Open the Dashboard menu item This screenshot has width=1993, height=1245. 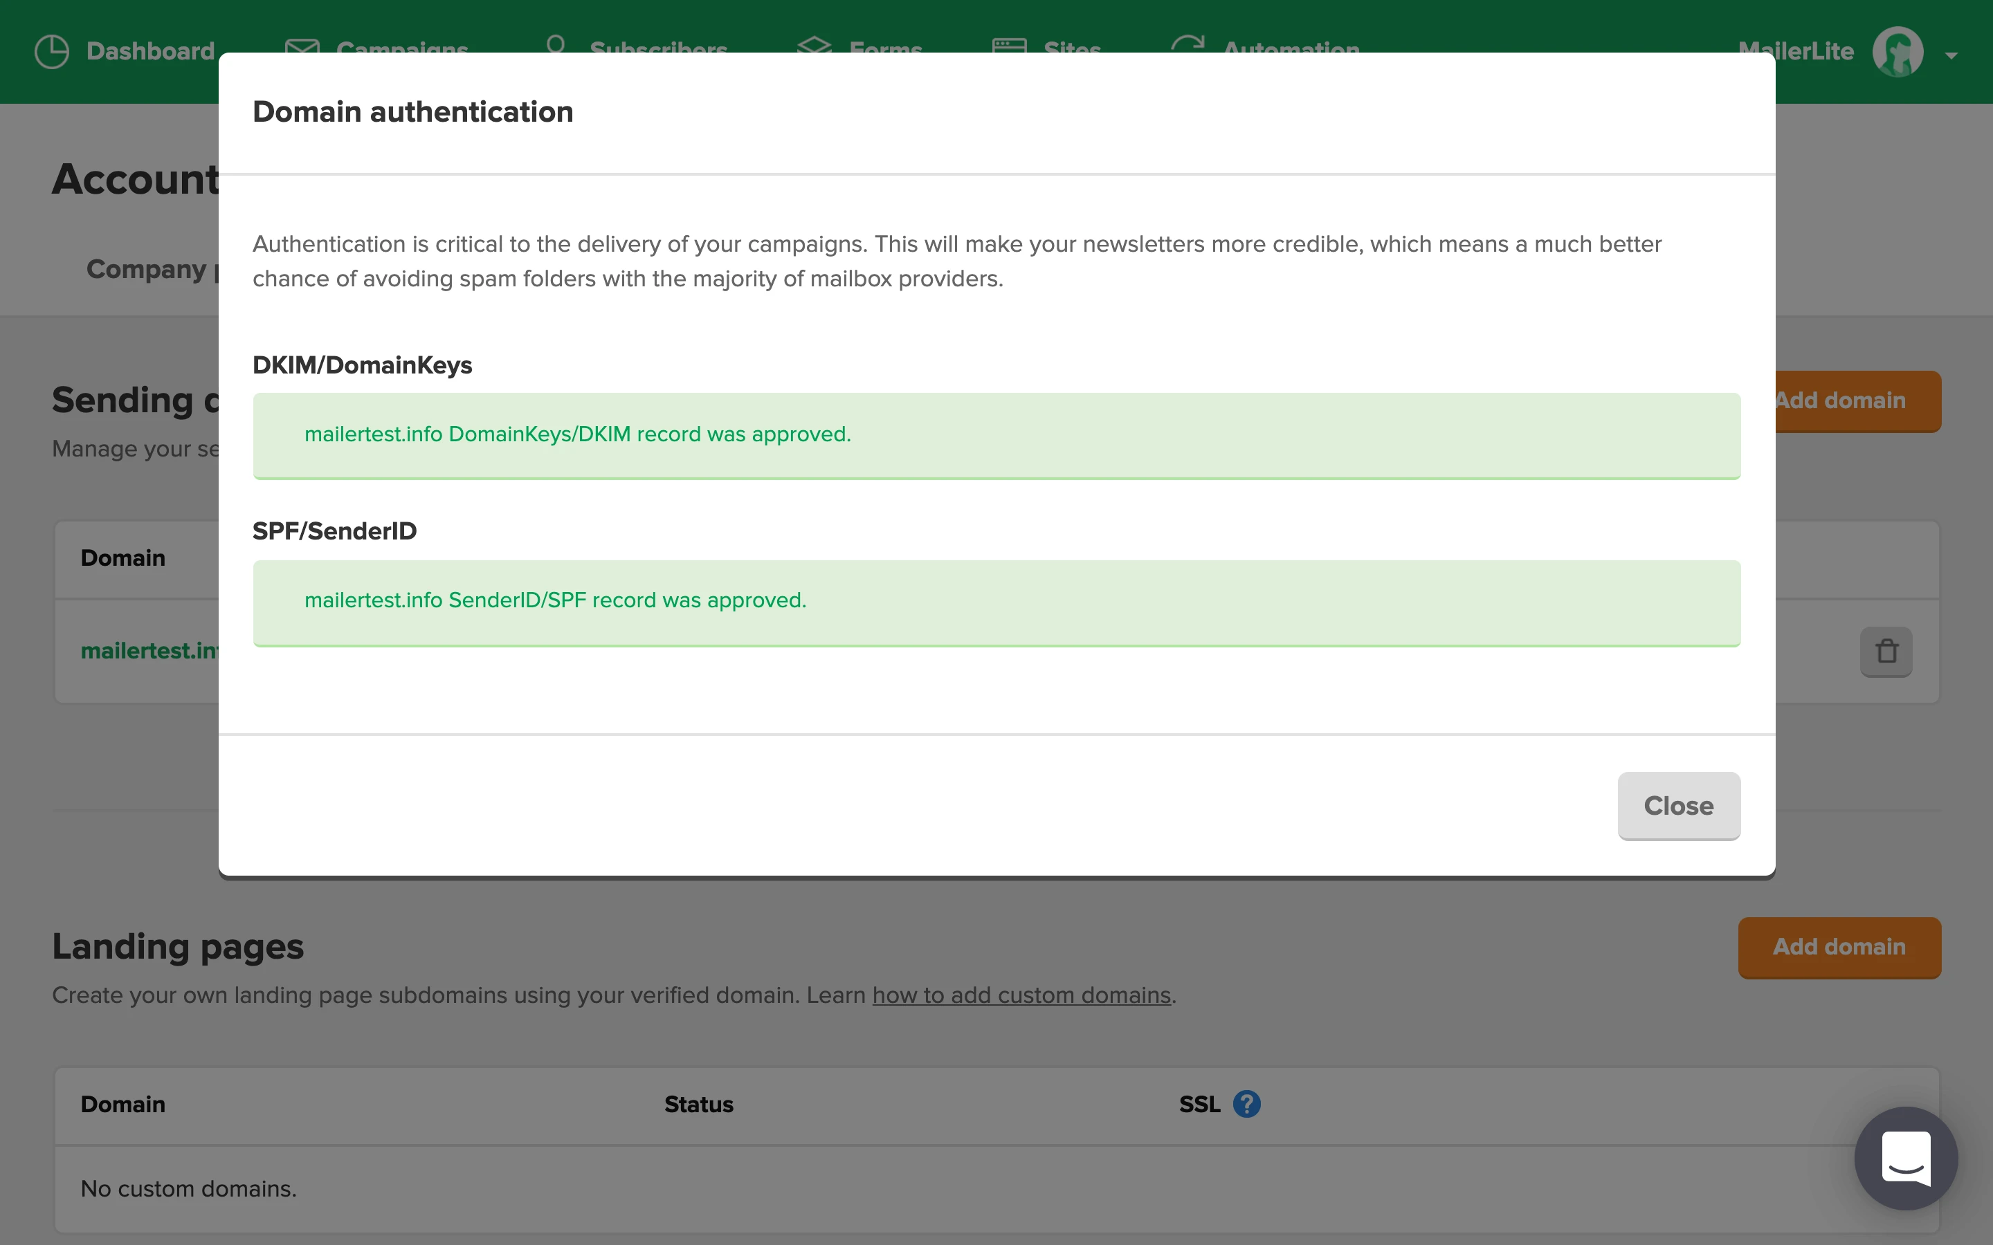(x=150, y=51)
